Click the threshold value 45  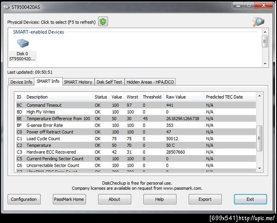[x=145, y=119]
